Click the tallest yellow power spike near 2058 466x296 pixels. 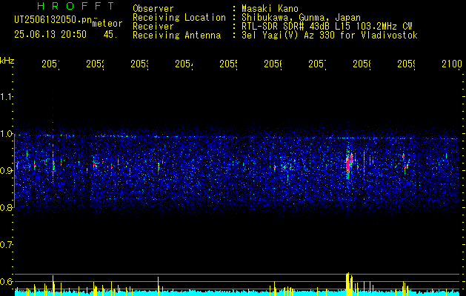tap(347, 284)
